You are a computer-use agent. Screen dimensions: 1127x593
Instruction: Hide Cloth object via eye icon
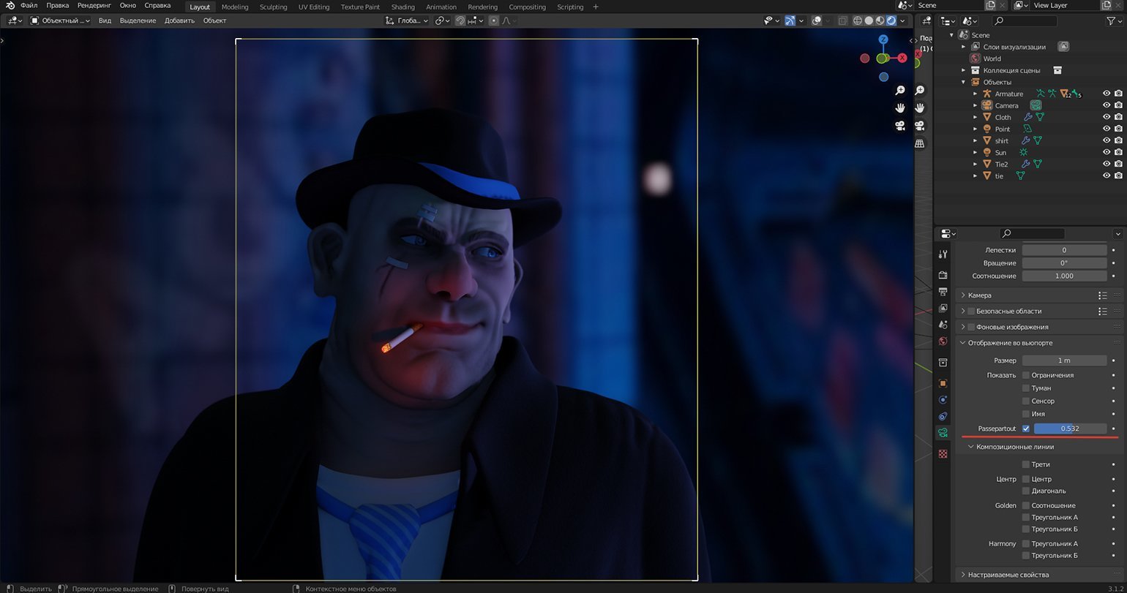pyautogui.click(x=1107, y=117)
